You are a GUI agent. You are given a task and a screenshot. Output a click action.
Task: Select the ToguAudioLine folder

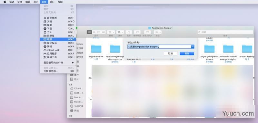96,49
